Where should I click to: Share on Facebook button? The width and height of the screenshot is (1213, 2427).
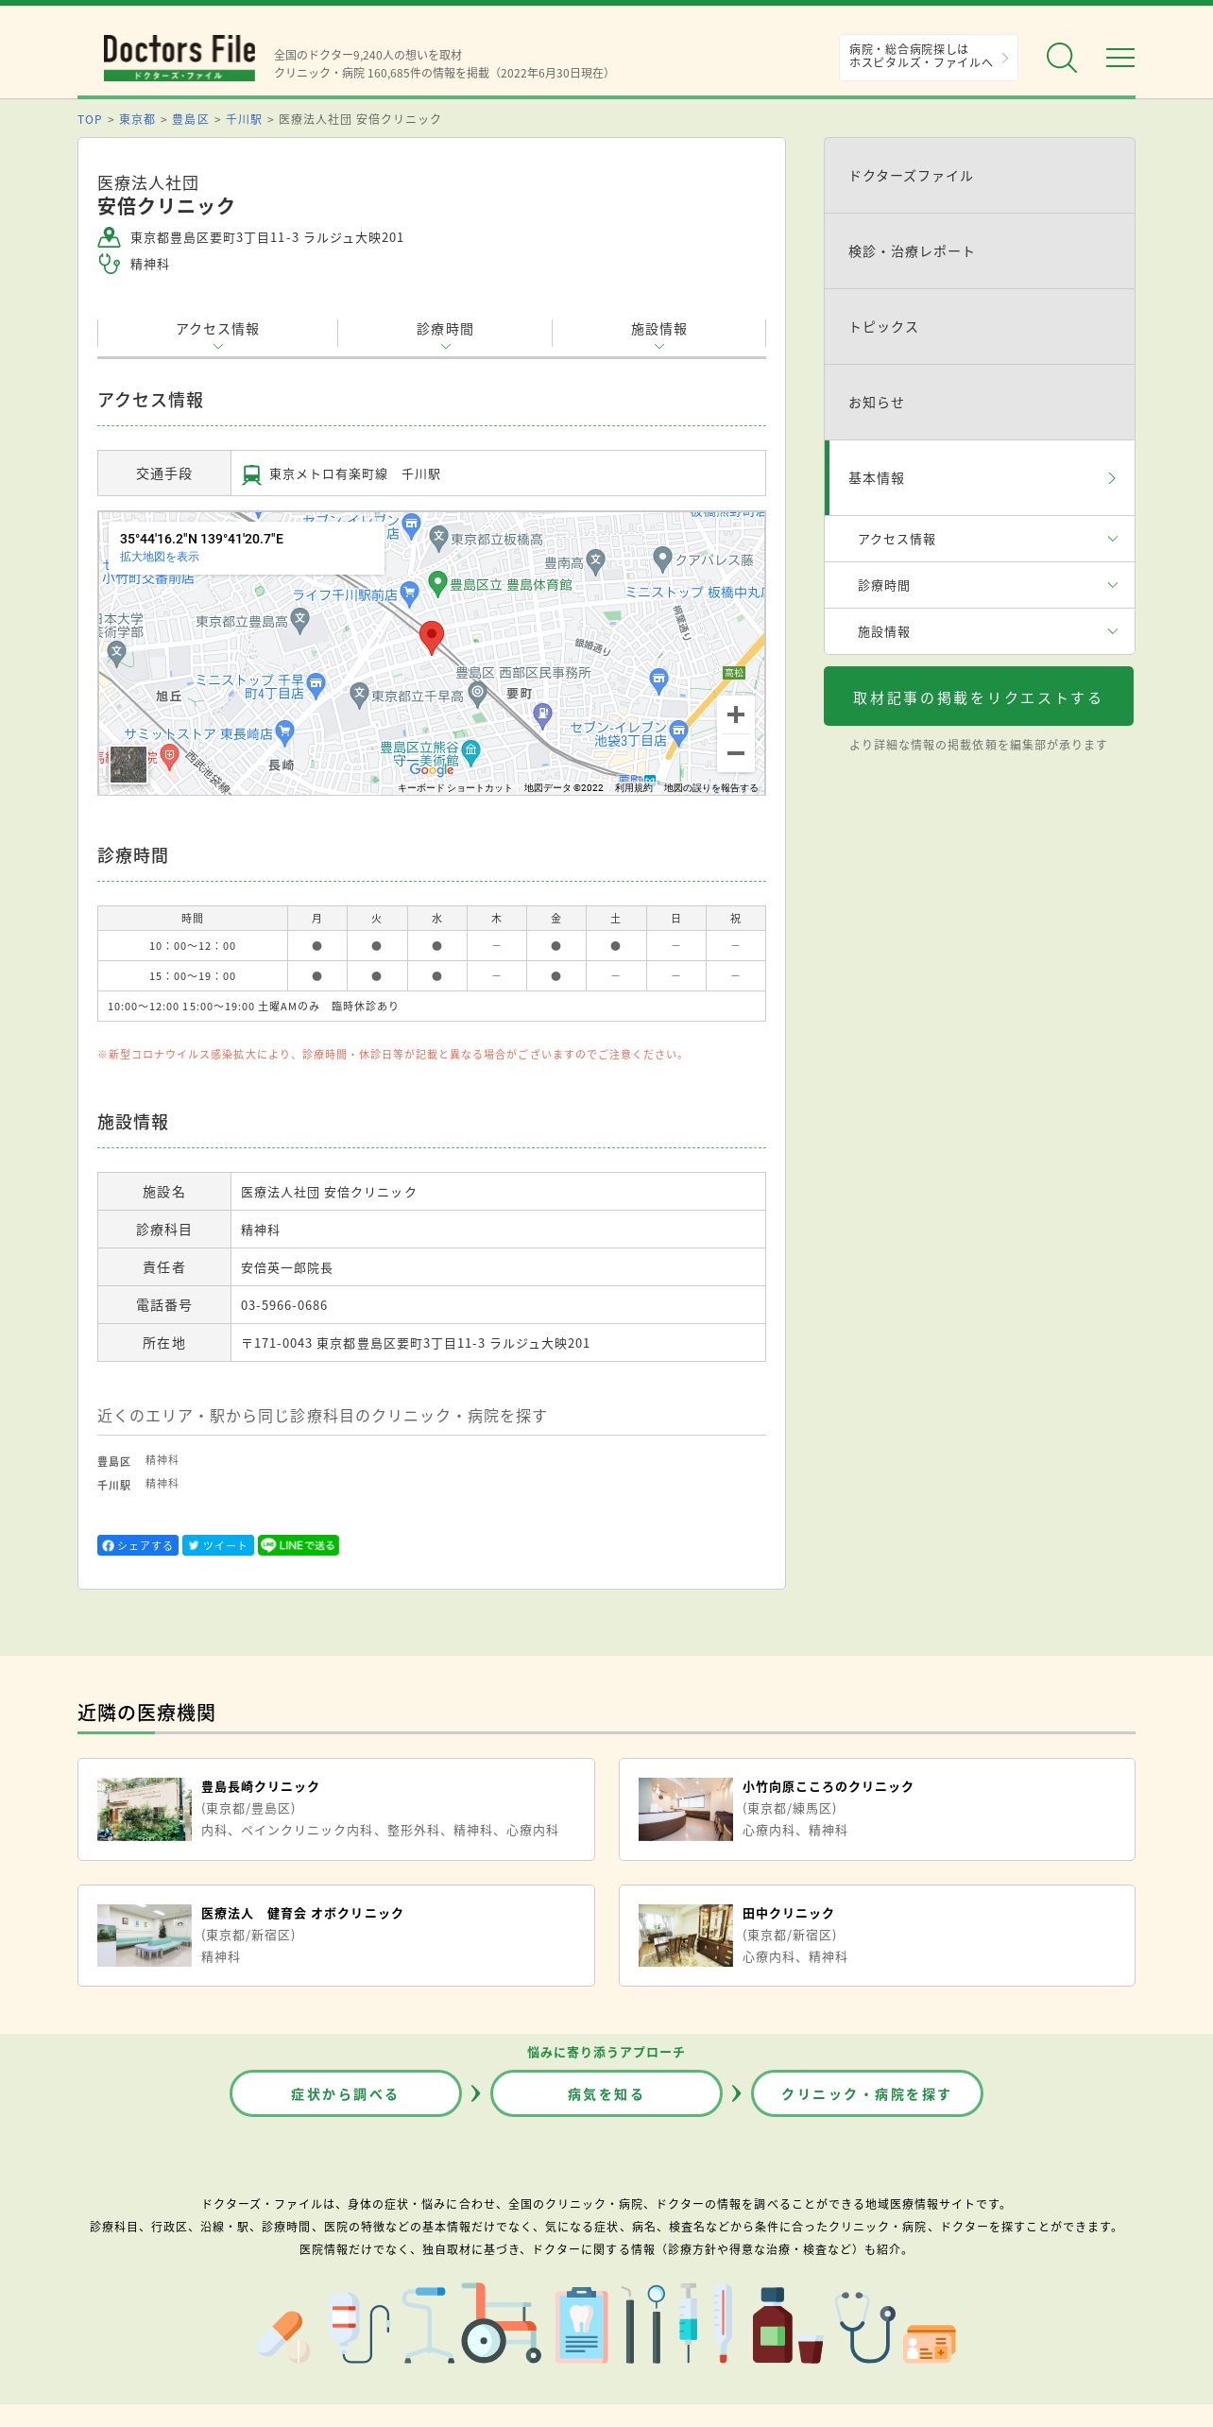[x=138, y=1545]
